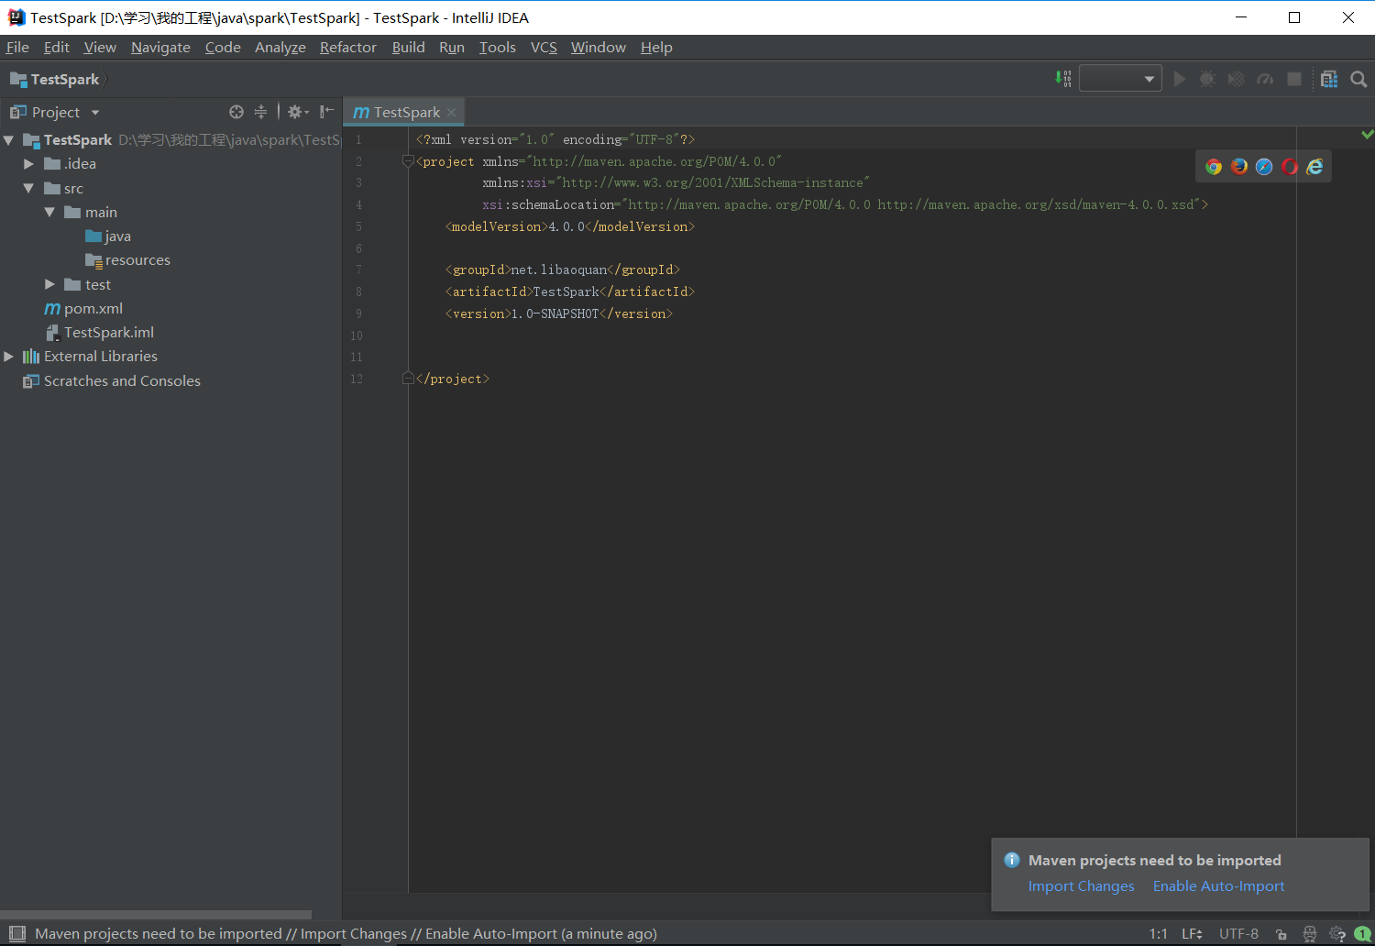Collapse the src folder in Project tree
The width and height of the screenshot is (1375, 946).
click(x=28, y=187)
